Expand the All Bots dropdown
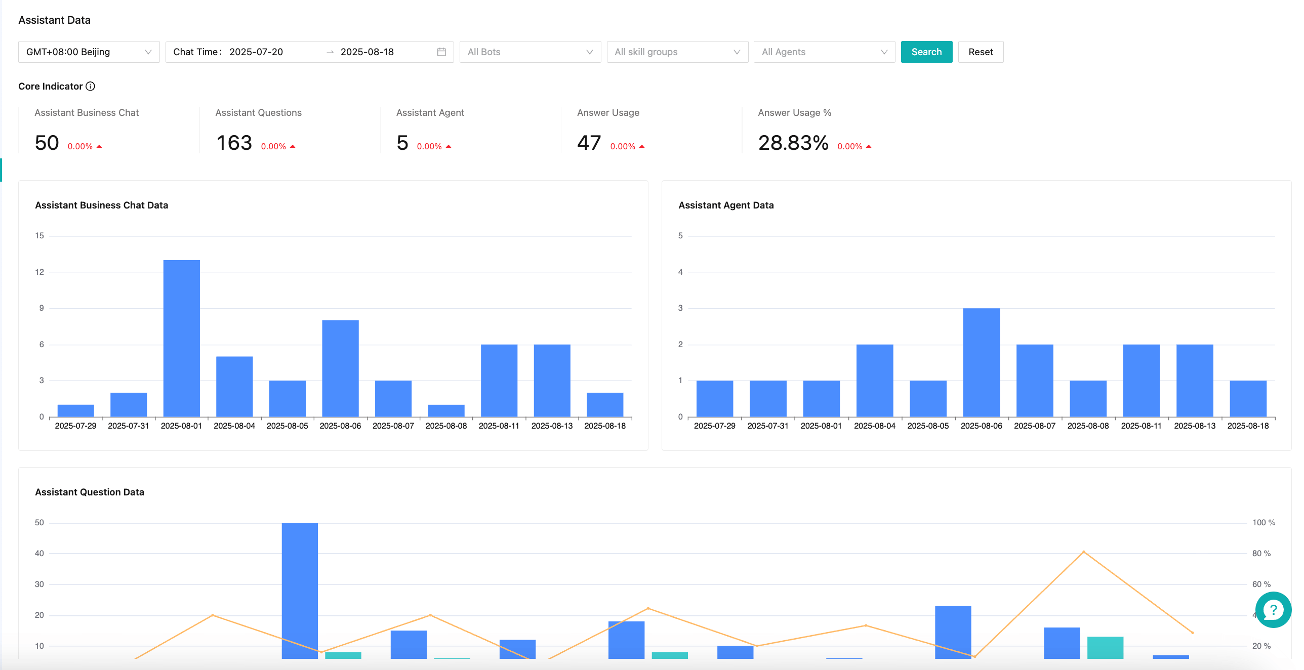Image resolution: width=1304 pixels, height=670 pixels. point(530,52)
